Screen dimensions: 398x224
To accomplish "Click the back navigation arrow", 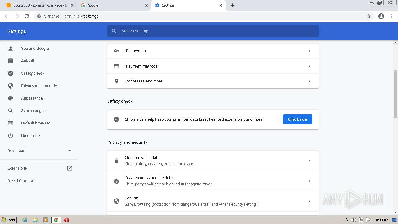I will pos(7,16).
